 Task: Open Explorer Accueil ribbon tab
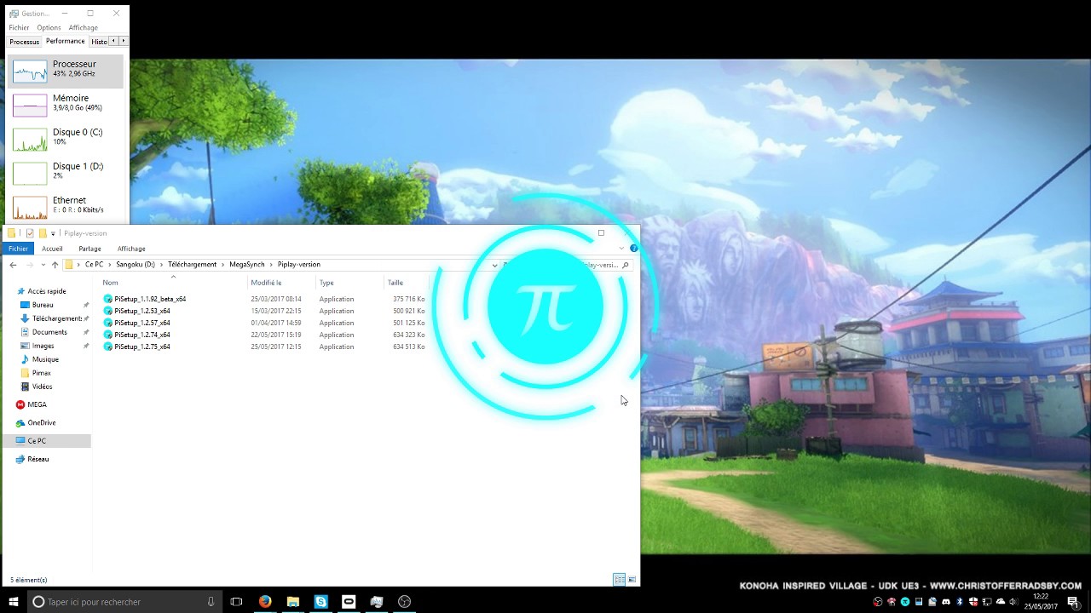point(52,249)
